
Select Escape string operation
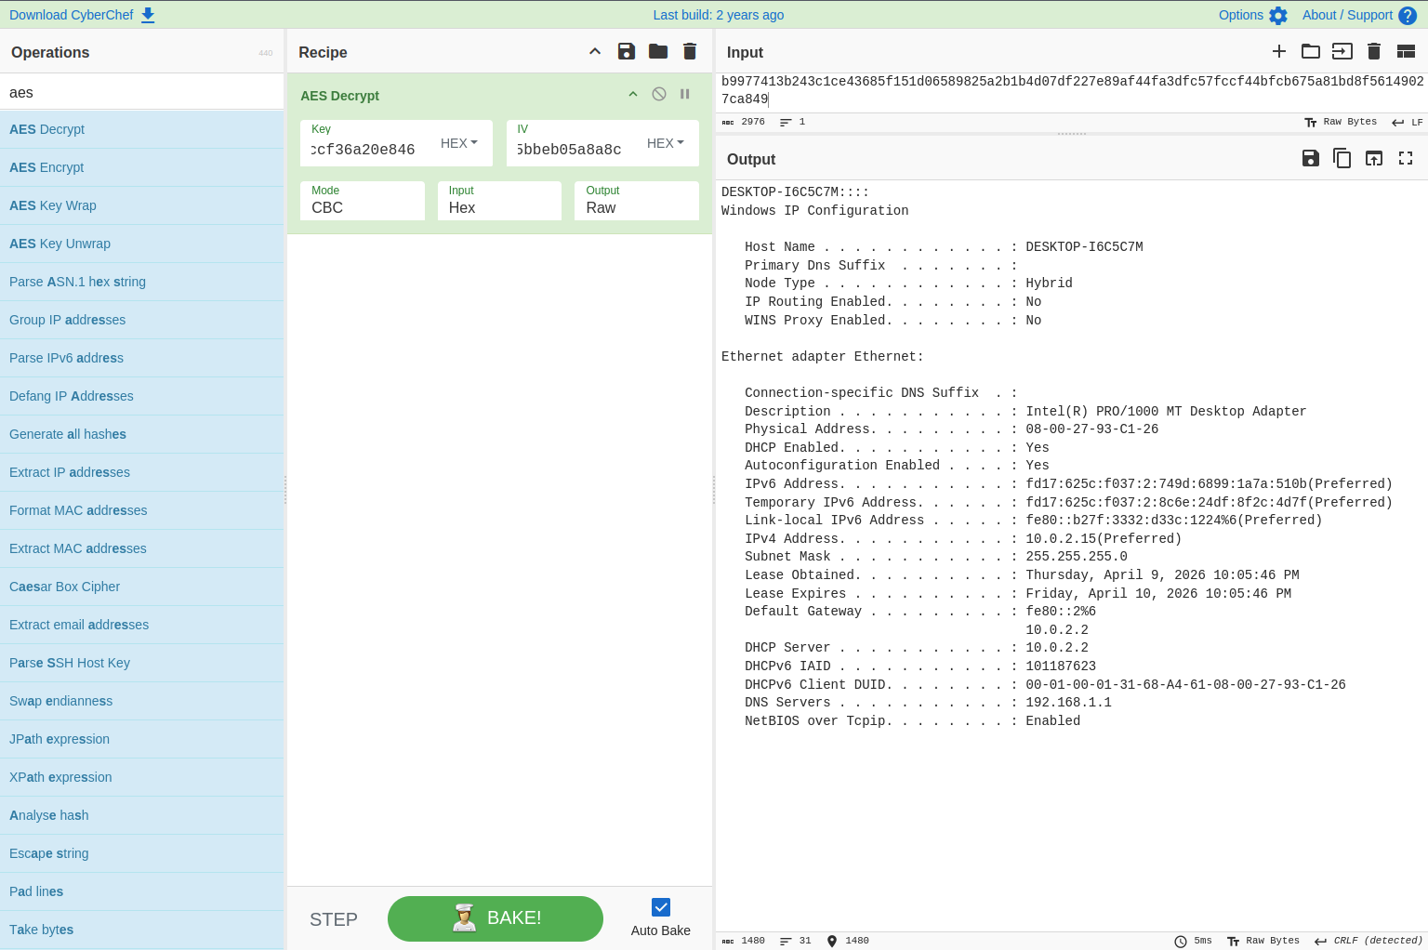tap(141, 853)
